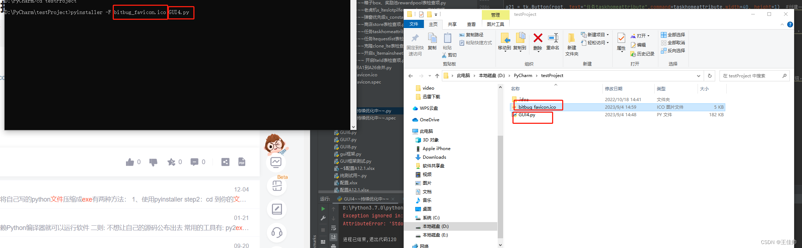Open the recent locations dropdown arrow
Image resolution: width=802 pixels, height=248 pixels.
430,76
